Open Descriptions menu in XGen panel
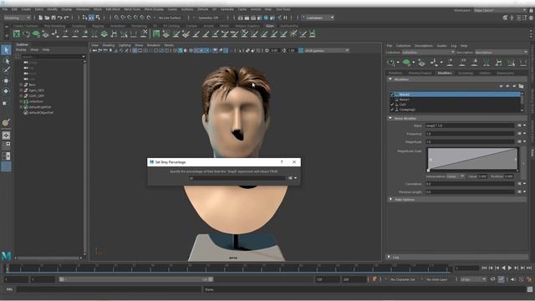Viewport: 535px width, 301px height. pos(424,46)
